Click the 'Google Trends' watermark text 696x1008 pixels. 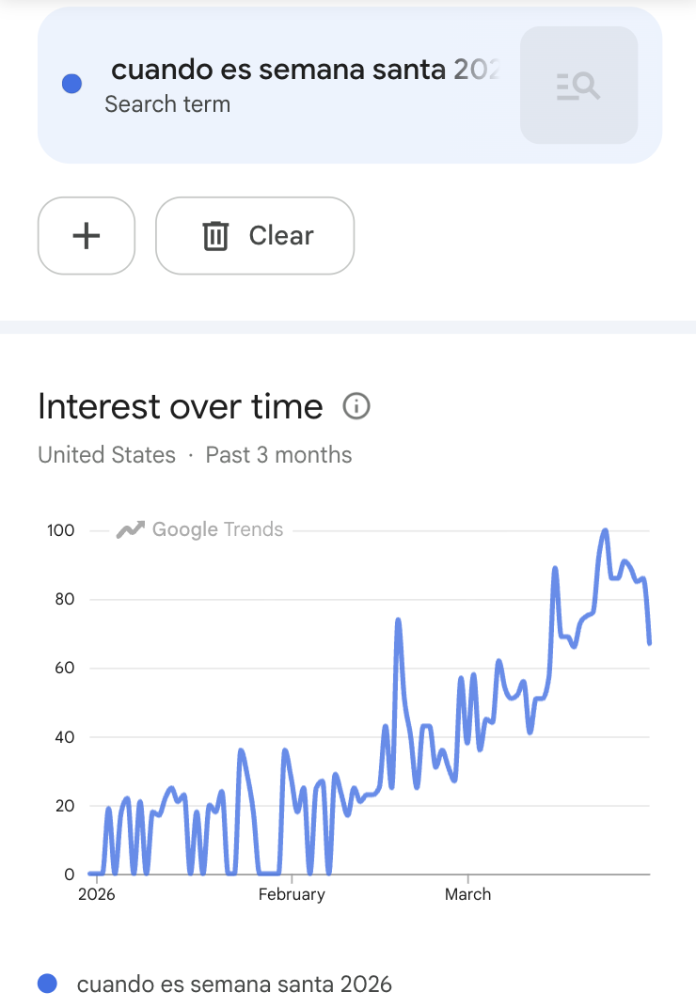217,529
